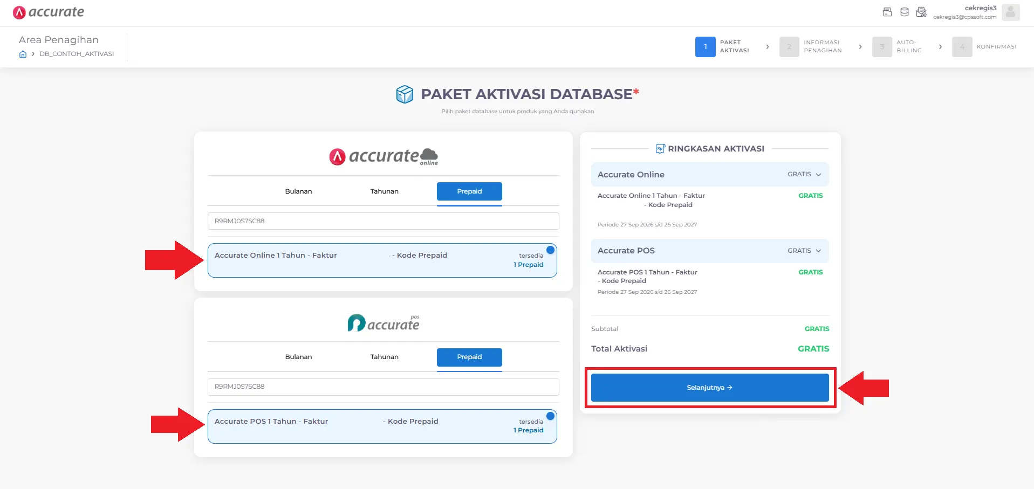
Task: Follow the DB_CONTOH_AKTIVASI breadcrumb link
Action: click(x=77, y=54)
